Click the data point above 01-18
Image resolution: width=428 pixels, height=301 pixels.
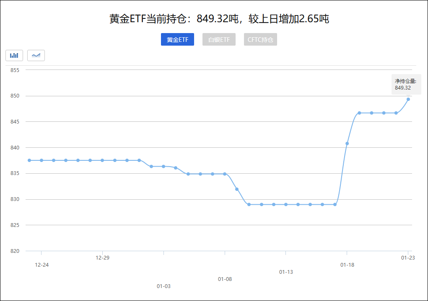(x=347, y=144)
